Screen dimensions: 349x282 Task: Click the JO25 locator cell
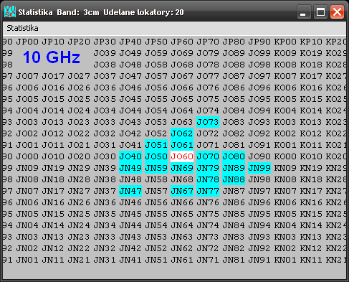click(79, 99)
